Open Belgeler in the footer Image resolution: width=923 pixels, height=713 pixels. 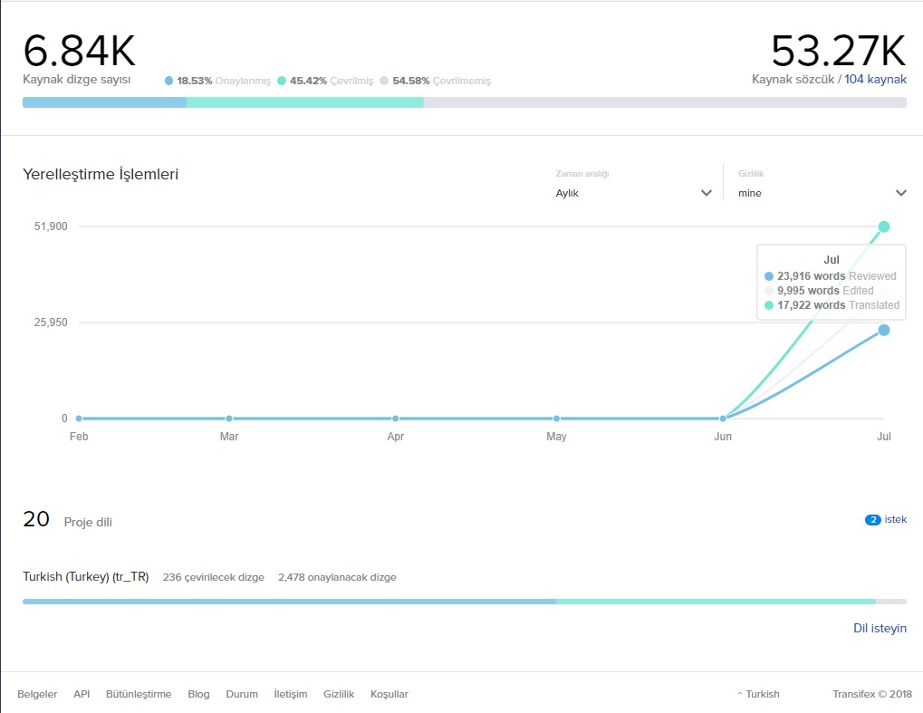pyautogui.click(x=37, y=694)
